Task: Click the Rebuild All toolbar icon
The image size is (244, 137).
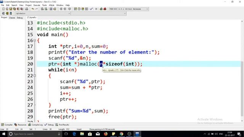Action: click(87, 9)
